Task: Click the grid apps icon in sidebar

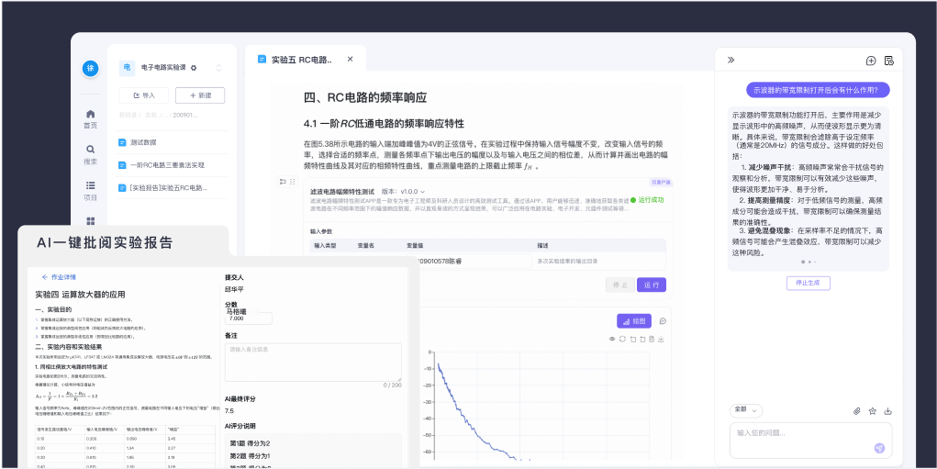Action: pos(90,221)
